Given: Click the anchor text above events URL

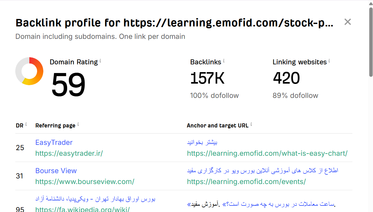Looking at the screenshot, I should [x=263, y=171].
